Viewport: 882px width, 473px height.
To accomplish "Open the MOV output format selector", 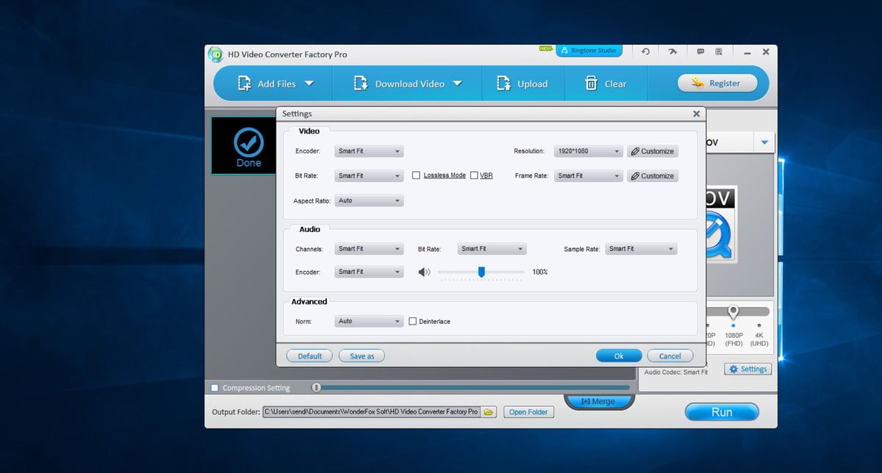I will tap(764, 142).
